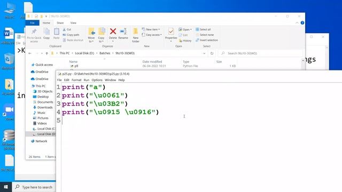Open the Windows Start button
The image size is (342, 192).
(6, 187)
